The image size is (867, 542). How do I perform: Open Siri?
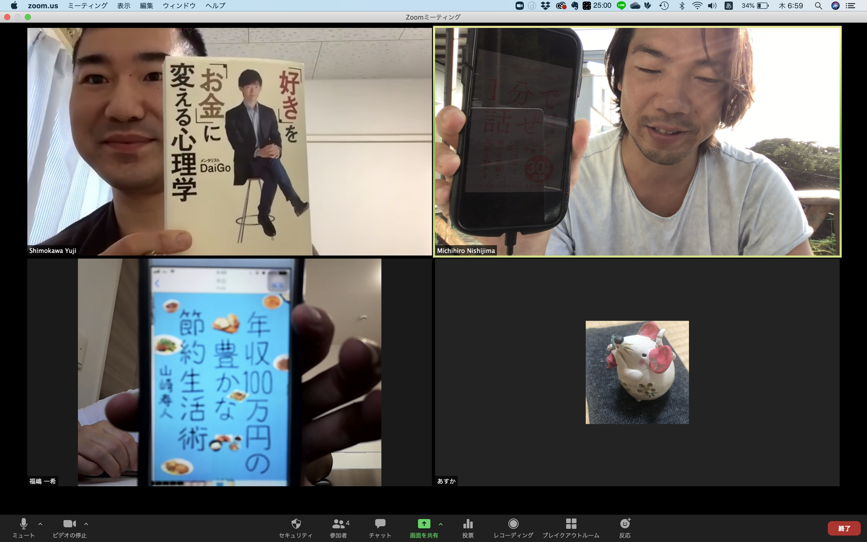836,5
